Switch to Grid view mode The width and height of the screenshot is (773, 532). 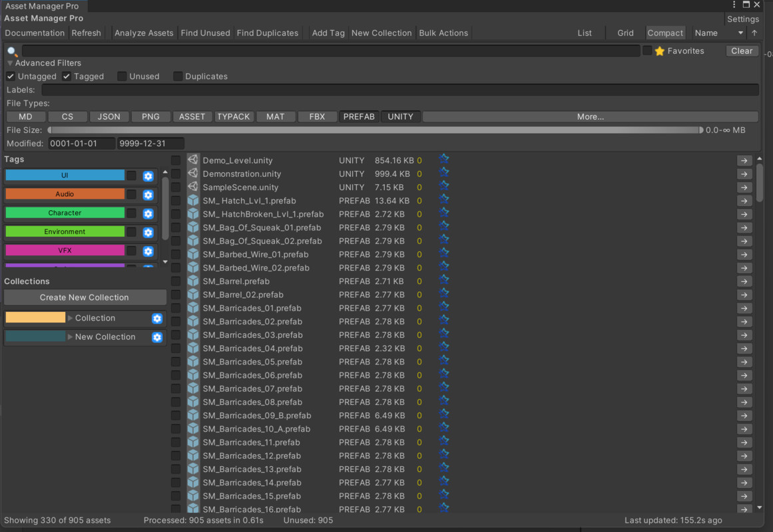coord(625,32)
